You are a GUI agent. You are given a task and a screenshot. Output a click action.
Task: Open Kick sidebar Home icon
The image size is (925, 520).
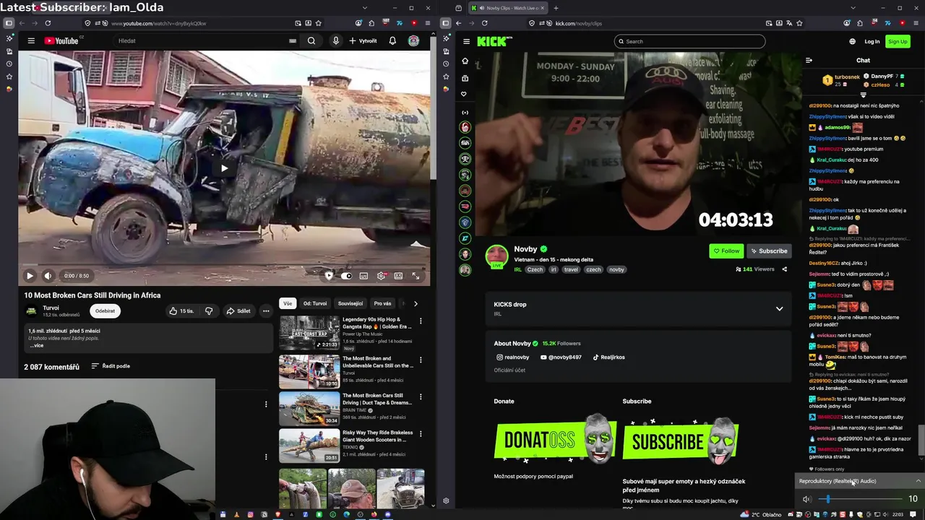pyautogui.click(x=465, y=61)
